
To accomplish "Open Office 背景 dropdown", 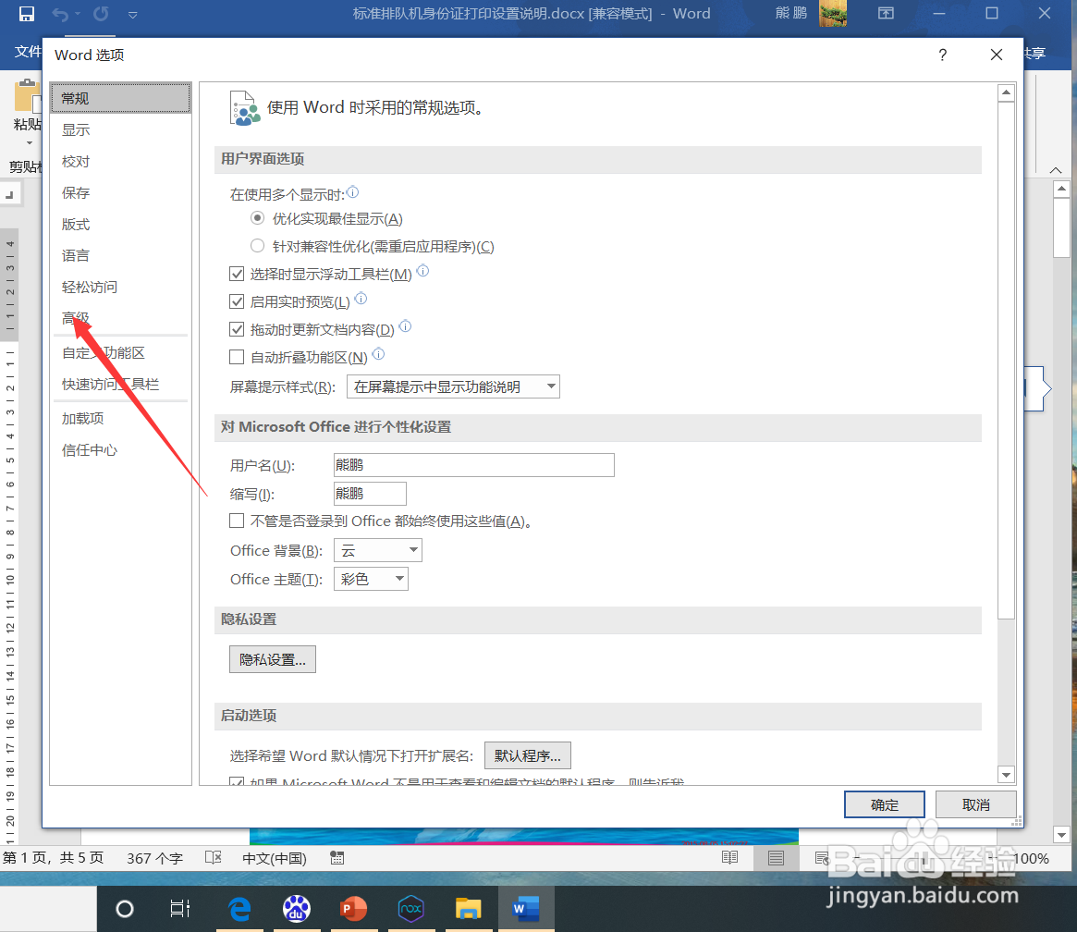I will pos(378,550).
